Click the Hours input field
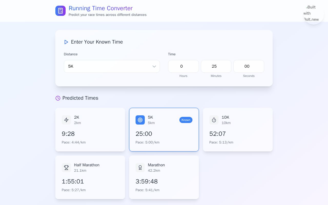The image size is (328, 205). tap(183, 66)
